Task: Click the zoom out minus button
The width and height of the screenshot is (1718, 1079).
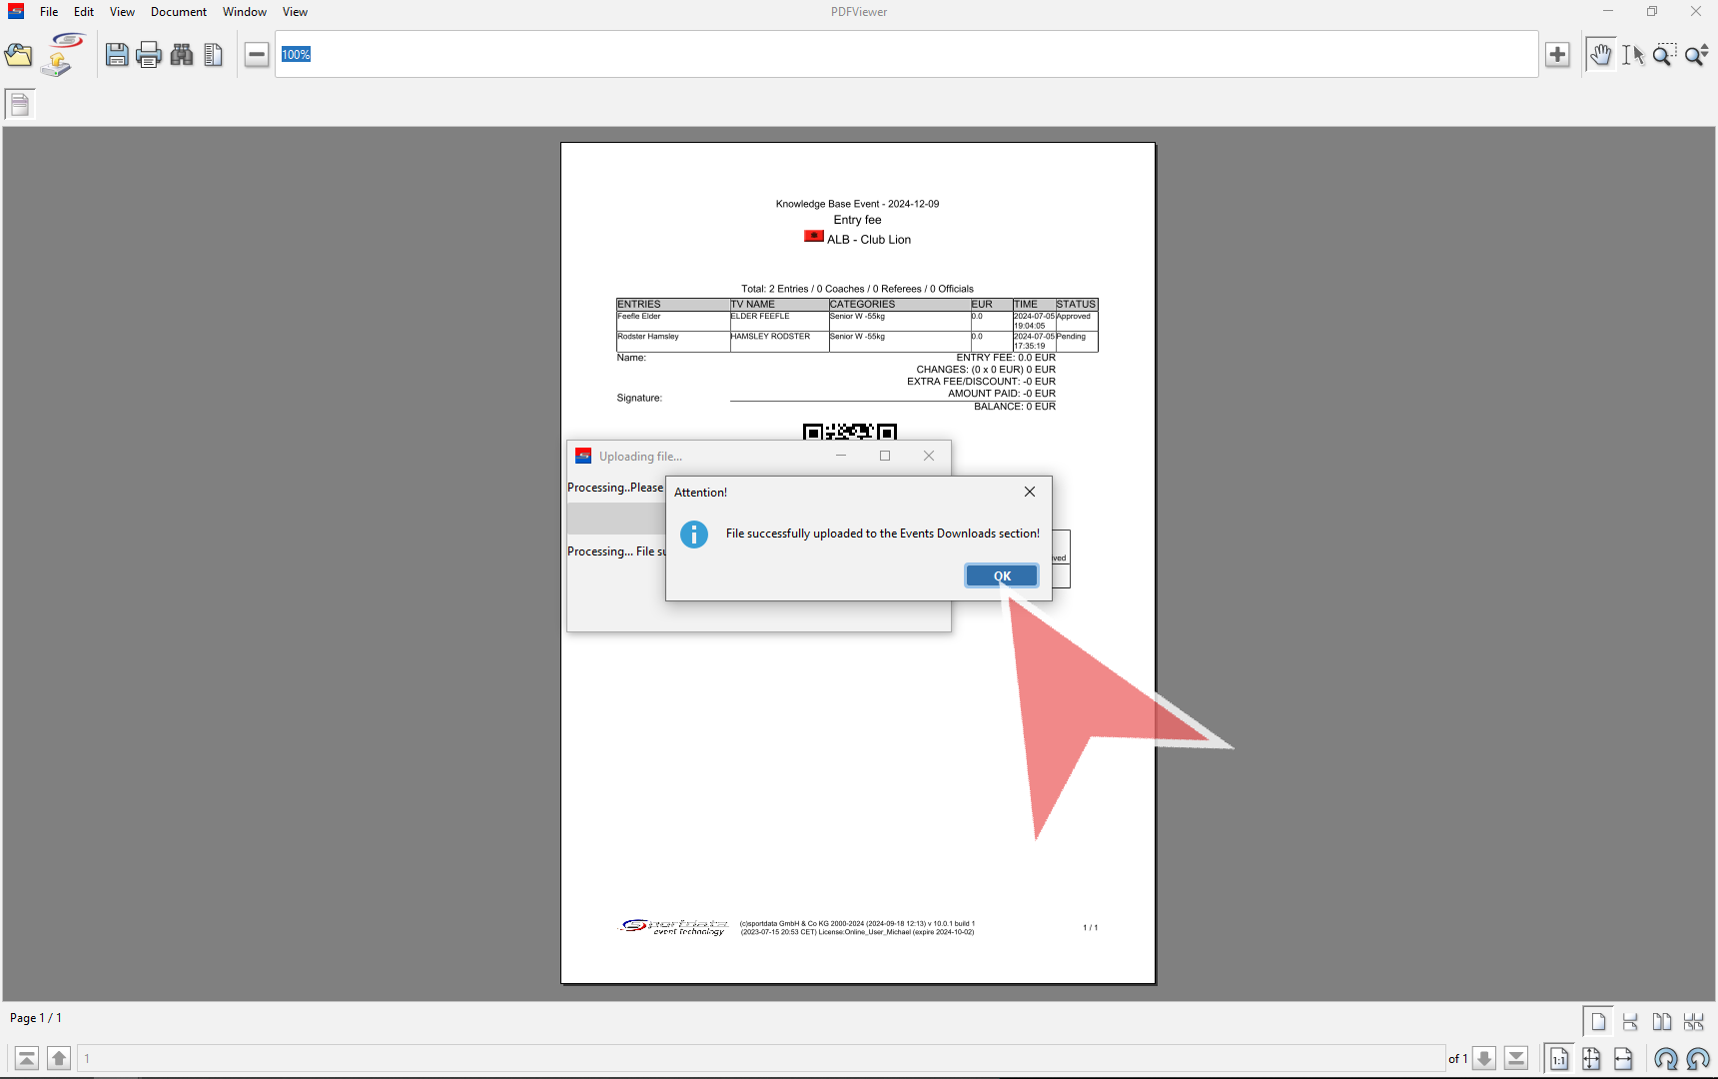Action: (257, 55)
